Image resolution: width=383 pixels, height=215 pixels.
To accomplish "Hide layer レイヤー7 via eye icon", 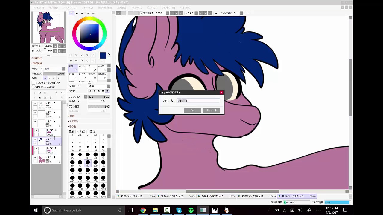I will pos(37,148).
